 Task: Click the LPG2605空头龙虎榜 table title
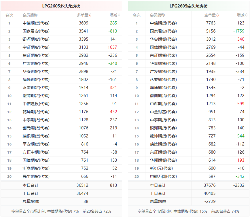coord(188,6)
